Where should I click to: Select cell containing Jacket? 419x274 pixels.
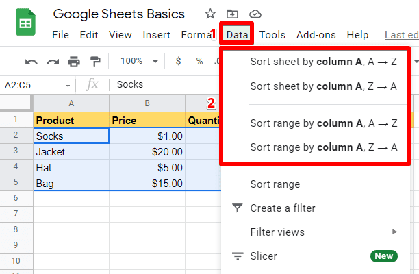[71, 151]
